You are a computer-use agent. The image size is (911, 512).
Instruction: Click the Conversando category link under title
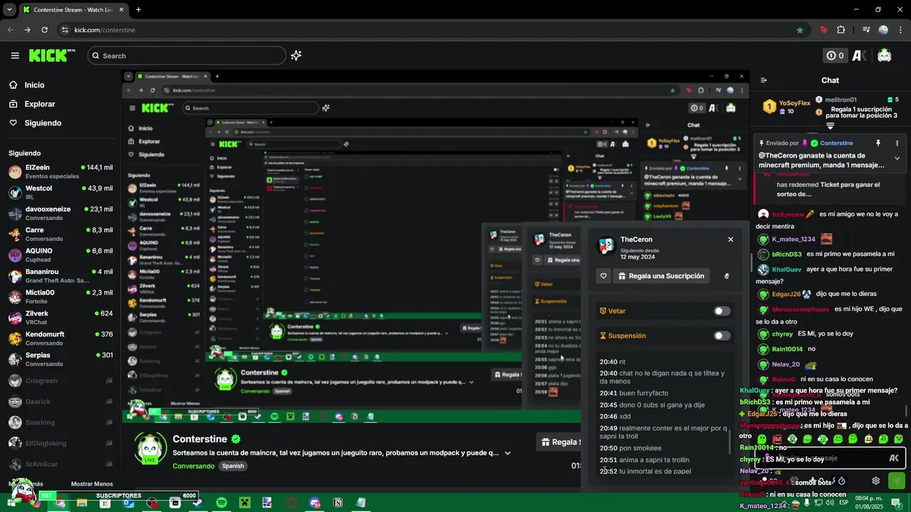pyautogui.click(x=194, y=466)
